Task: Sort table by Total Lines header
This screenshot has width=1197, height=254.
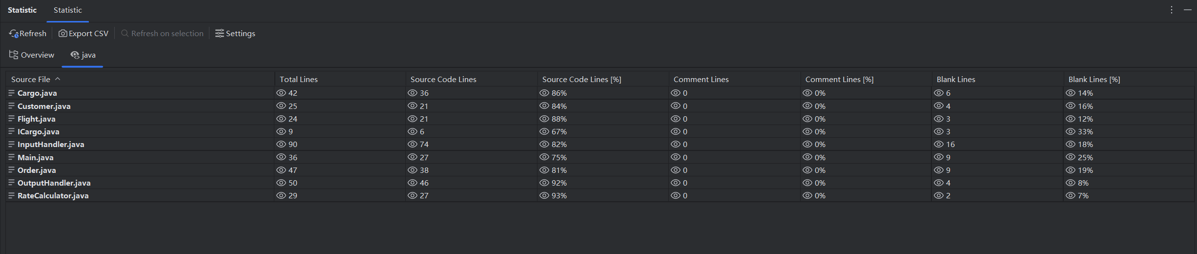Action: point(299,79)
